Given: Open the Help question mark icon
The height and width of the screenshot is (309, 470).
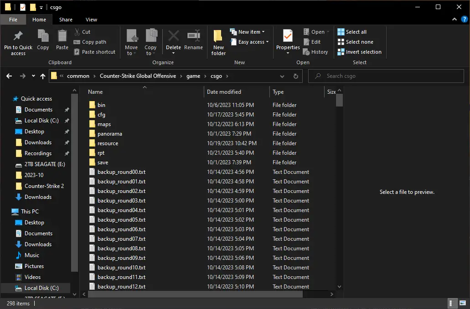Looking at the screenshot, I should [465, 20].
